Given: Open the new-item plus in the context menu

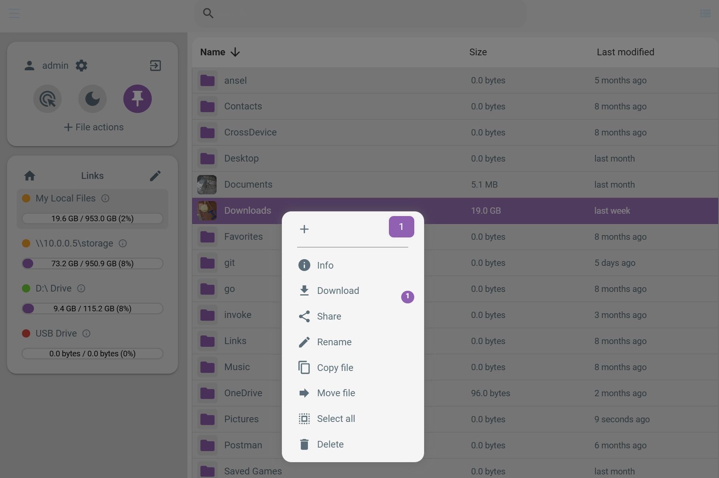Looking at the screenshot, I should (304, 229).
